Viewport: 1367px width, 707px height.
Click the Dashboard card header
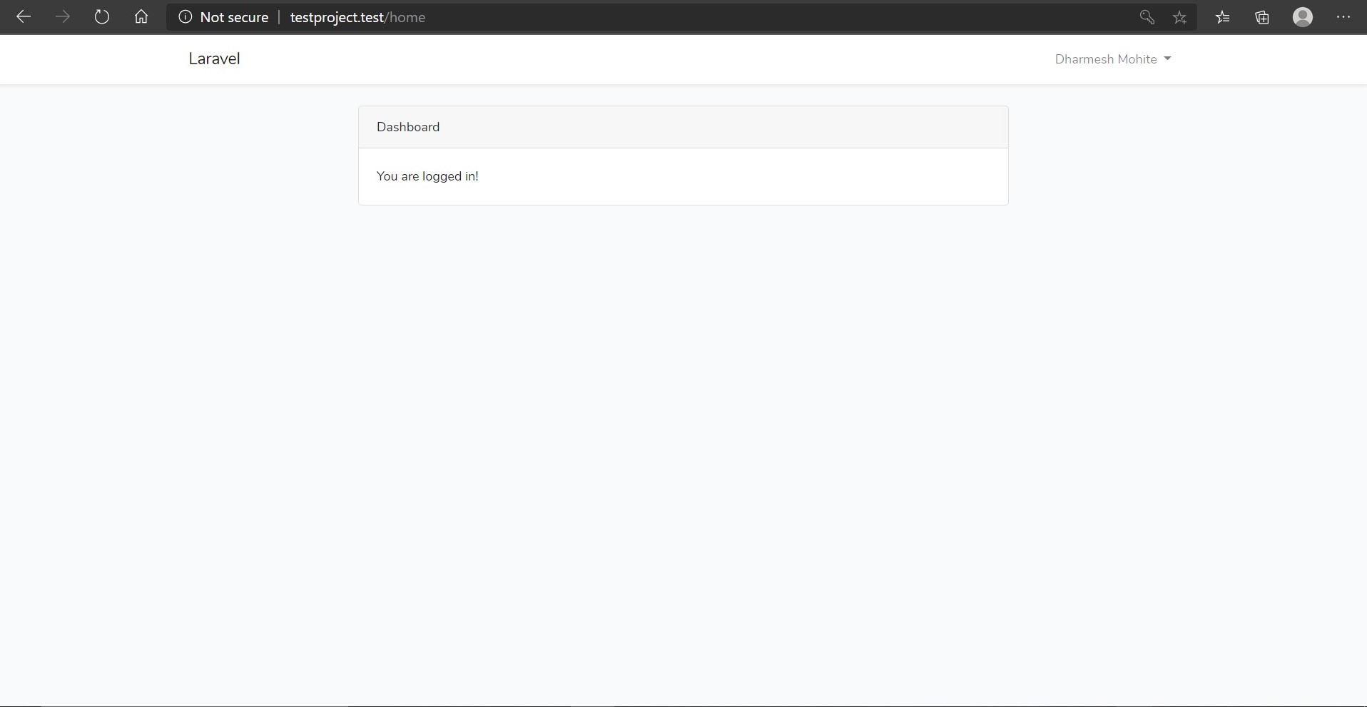pos(683,127)
